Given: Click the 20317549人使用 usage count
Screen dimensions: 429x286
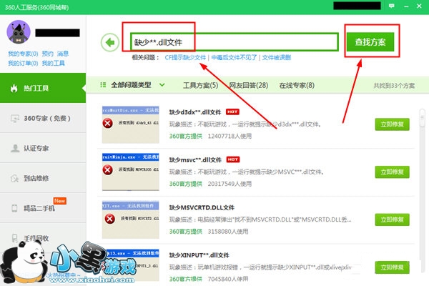Looking at the screenshot, I should [x=230, y=184].
